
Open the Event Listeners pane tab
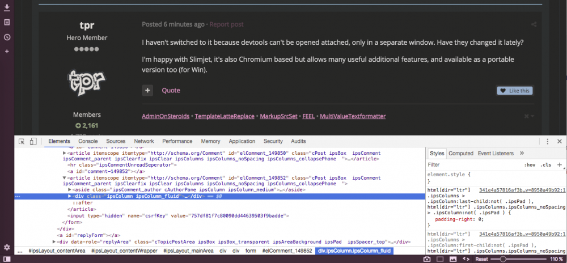[496, 153]
